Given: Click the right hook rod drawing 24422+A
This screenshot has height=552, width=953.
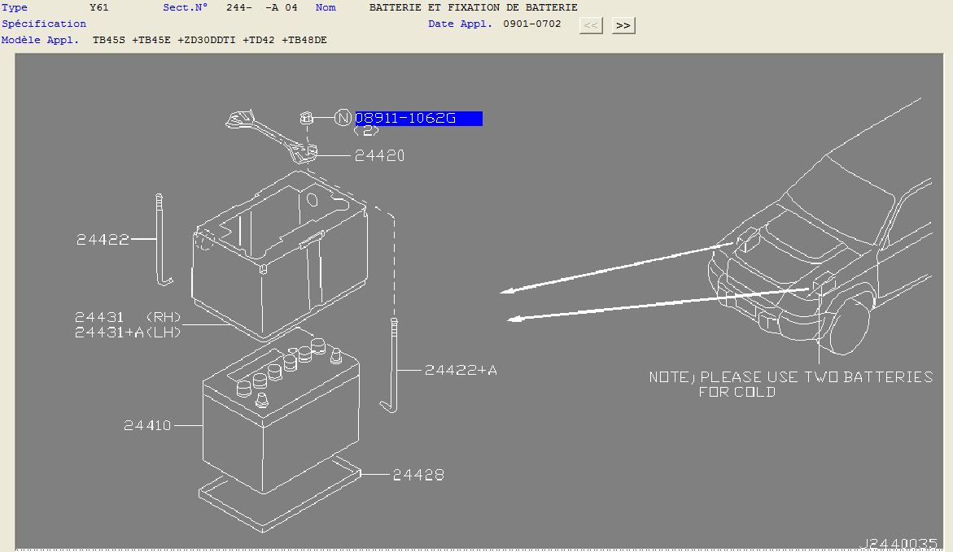Looking at the screenshot, I should [x=391, y=366].
